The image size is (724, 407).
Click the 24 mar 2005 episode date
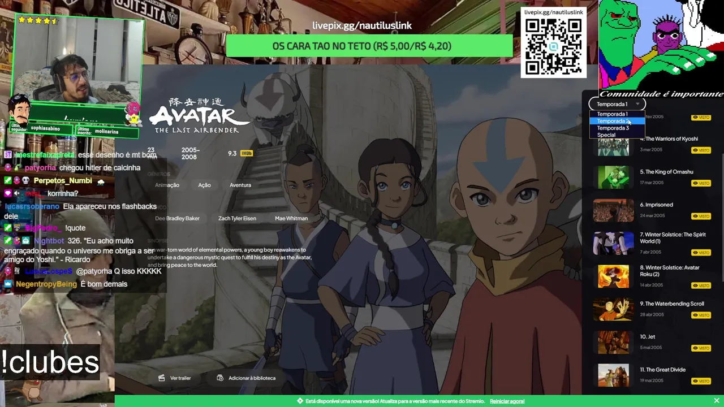[652, 215]
